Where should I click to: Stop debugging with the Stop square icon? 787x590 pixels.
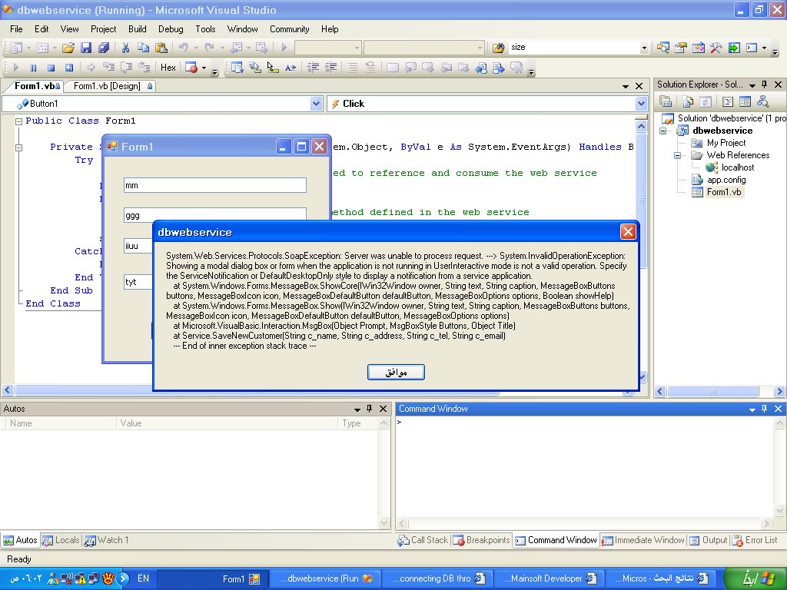point(51,68)
